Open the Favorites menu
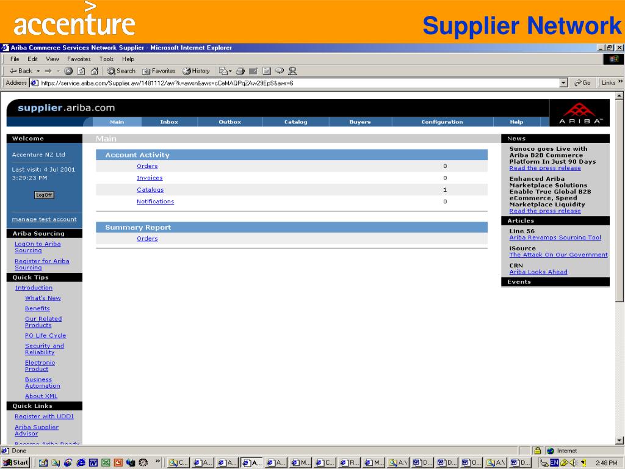 (79, 59)
